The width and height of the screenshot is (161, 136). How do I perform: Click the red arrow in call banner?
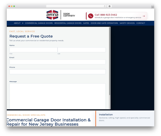pos(144,16)
